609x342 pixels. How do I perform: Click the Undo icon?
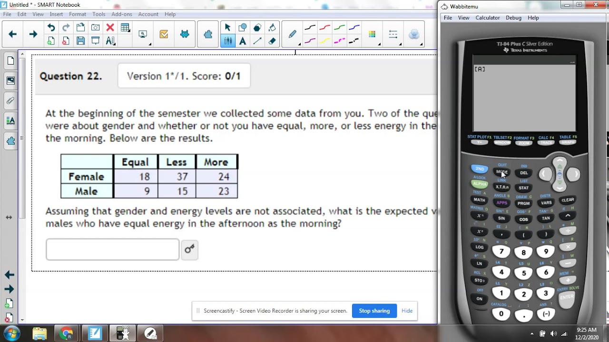tap(51, 28)
